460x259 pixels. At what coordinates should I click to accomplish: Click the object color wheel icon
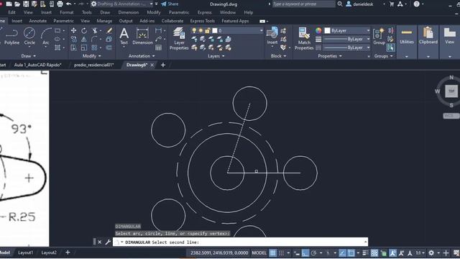coord(318,30)
